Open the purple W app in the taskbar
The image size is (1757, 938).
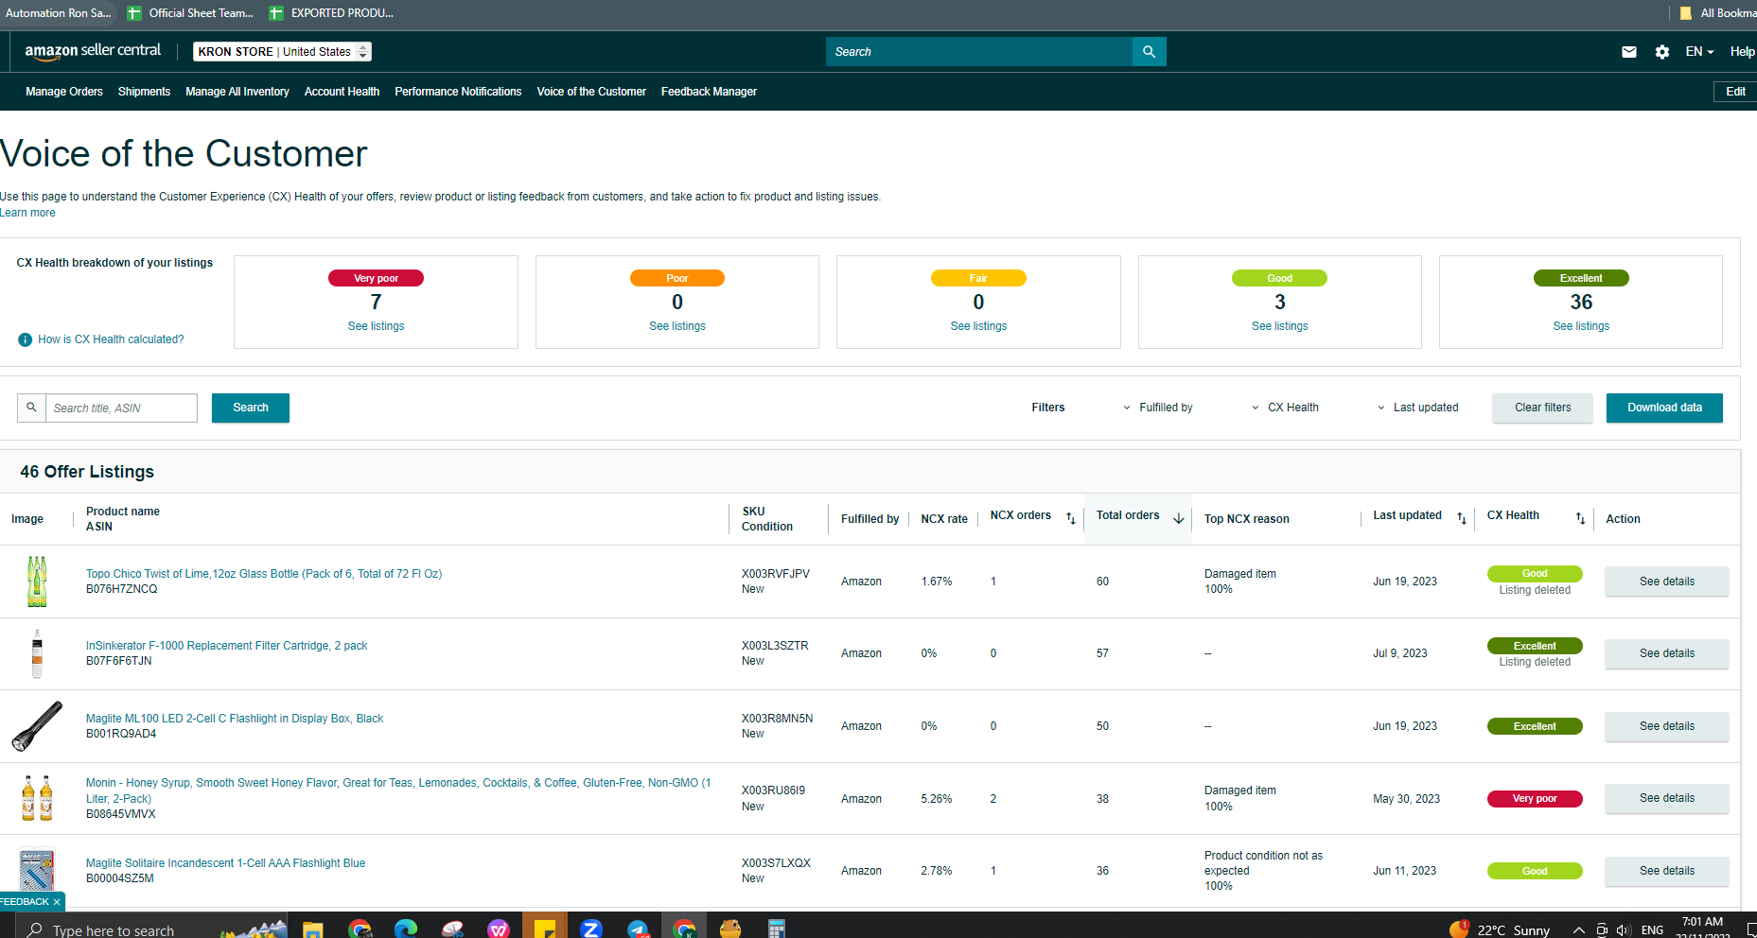tap(499, 929)
